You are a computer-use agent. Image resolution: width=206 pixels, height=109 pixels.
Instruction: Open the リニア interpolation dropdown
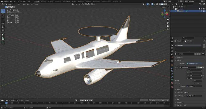[194, 70]
